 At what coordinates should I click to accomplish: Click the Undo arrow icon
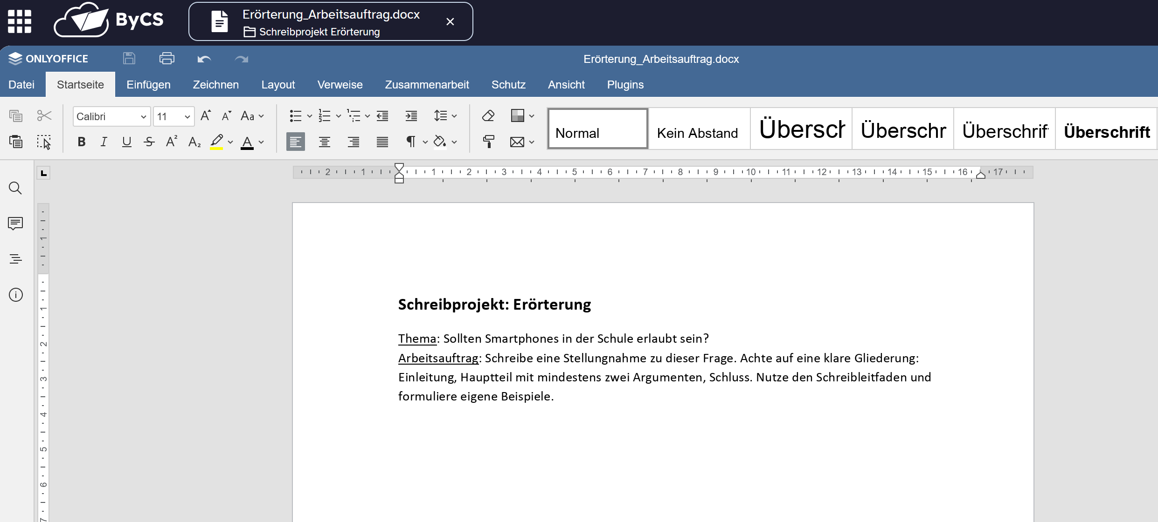[x=204, y=59]
